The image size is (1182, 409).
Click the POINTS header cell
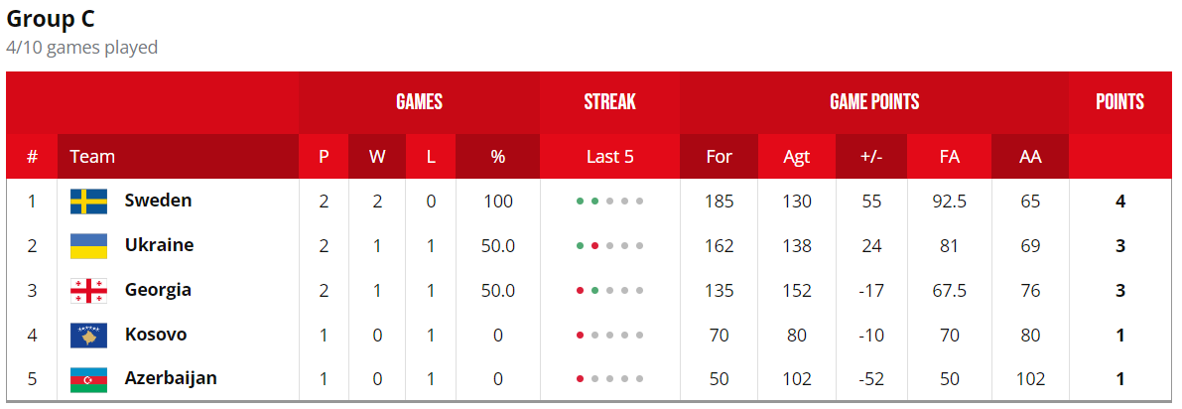1120,102
